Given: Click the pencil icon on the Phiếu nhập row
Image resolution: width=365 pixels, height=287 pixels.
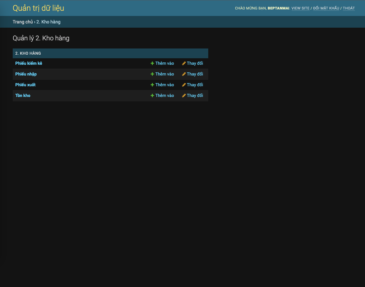Looking at the screenshot, I should tap(183, 74).
